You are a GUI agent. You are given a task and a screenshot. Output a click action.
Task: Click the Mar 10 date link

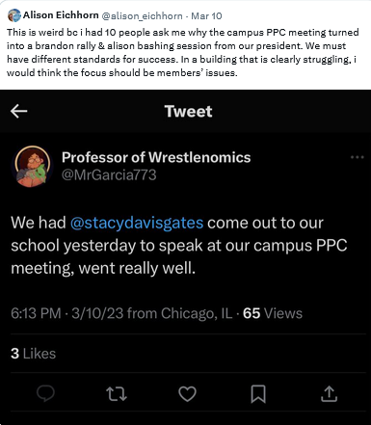[x=206, y=15]
